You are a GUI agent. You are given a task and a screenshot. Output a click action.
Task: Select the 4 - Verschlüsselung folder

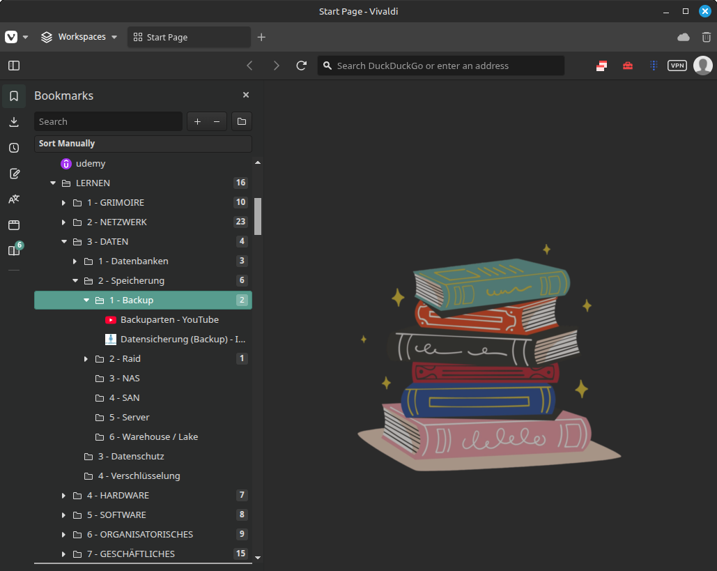tap(143, 475)
